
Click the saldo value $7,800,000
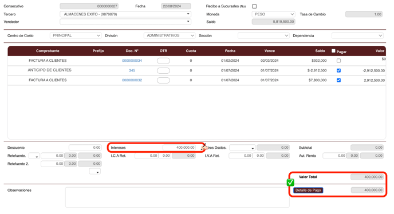(318, 80)
